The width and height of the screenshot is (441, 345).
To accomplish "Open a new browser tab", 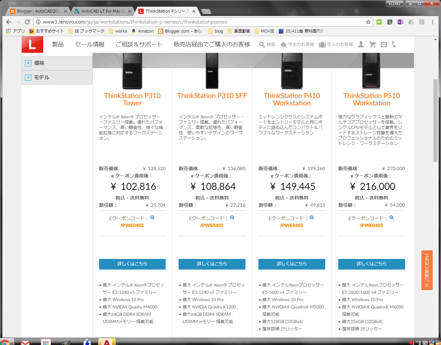I will click(x=206, y=12).
